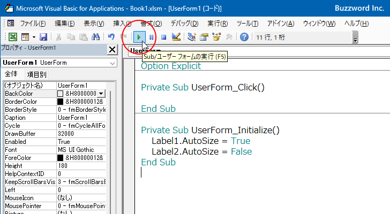Image resolution: width=390 pixels, height=214 pixels.
Task: Toggle Design Mode icon
Action: click(x=176, y=37)
